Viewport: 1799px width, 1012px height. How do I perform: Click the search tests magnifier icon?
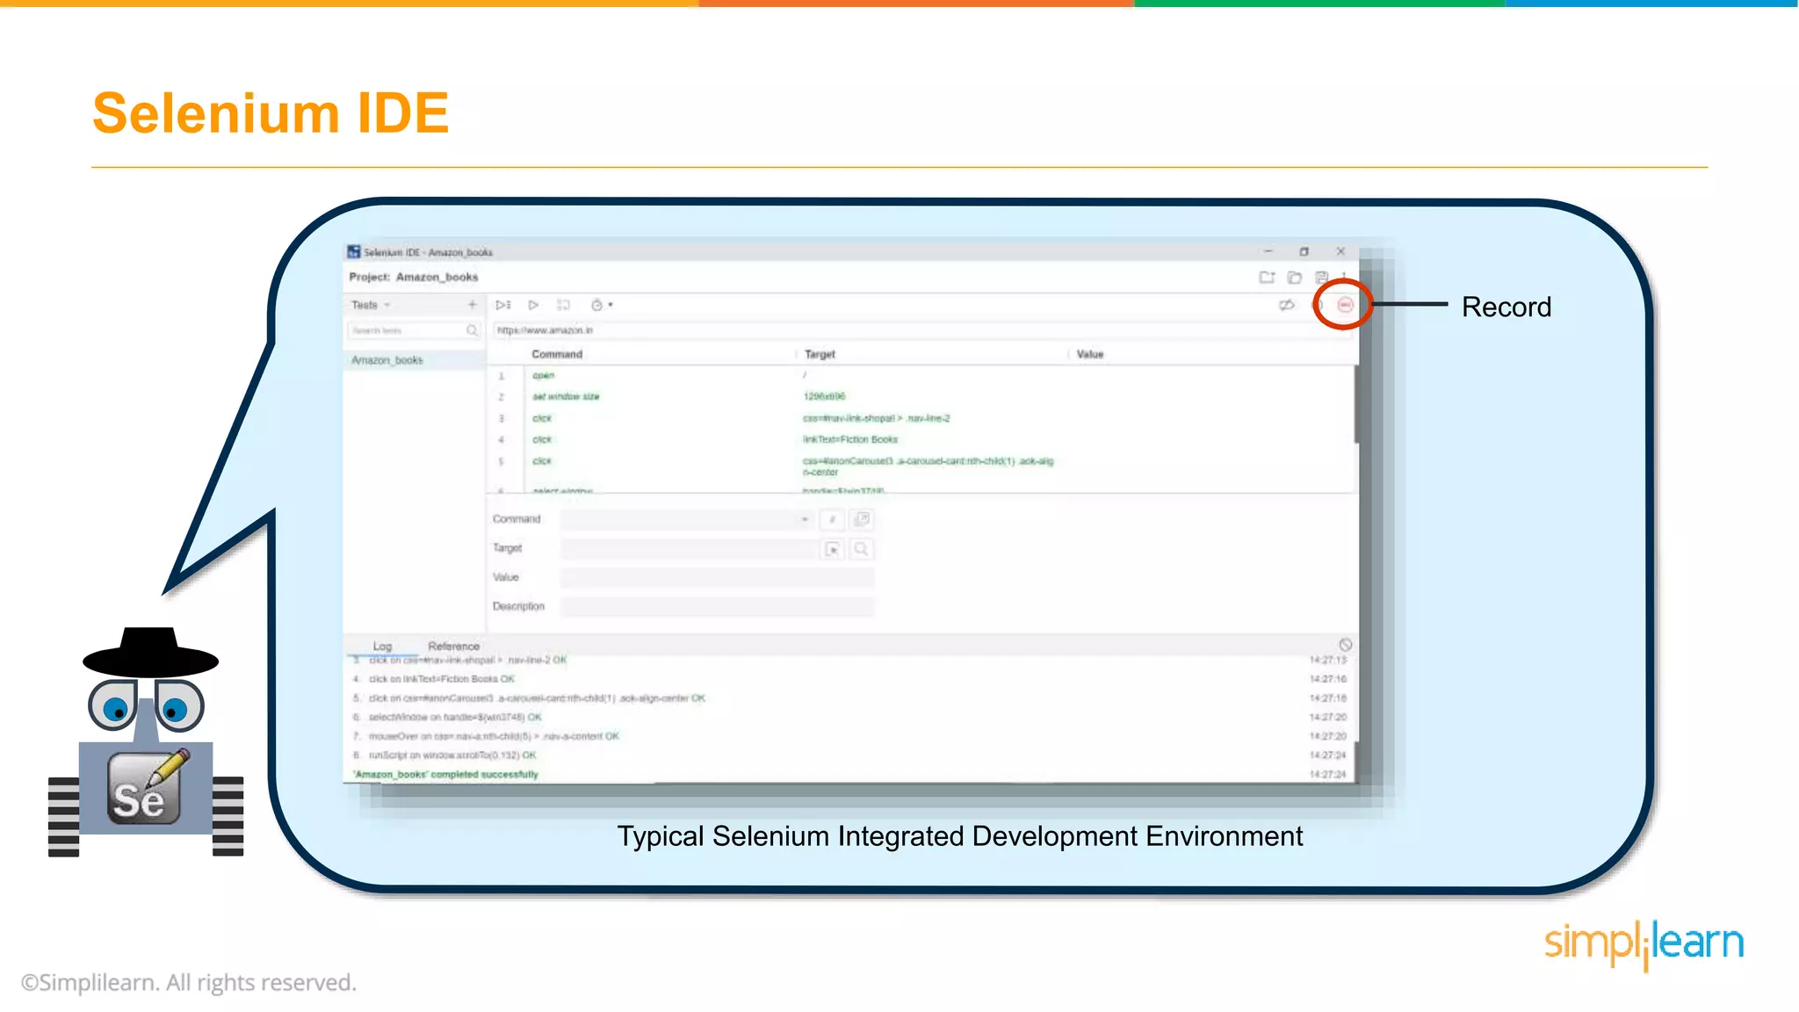(x=472, y=330)
